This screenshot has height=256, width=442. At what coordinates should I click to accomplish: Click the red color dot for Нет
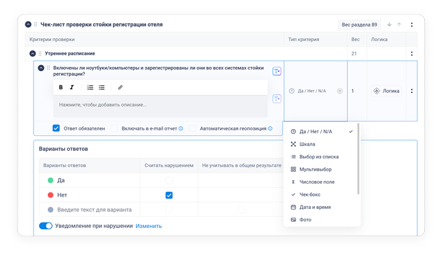(x=51, y=195)
